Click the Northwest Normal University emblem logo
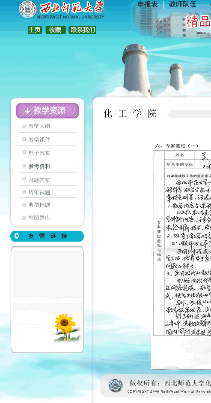211x403 pixels. pyautogui.click(x=28, y=9)
